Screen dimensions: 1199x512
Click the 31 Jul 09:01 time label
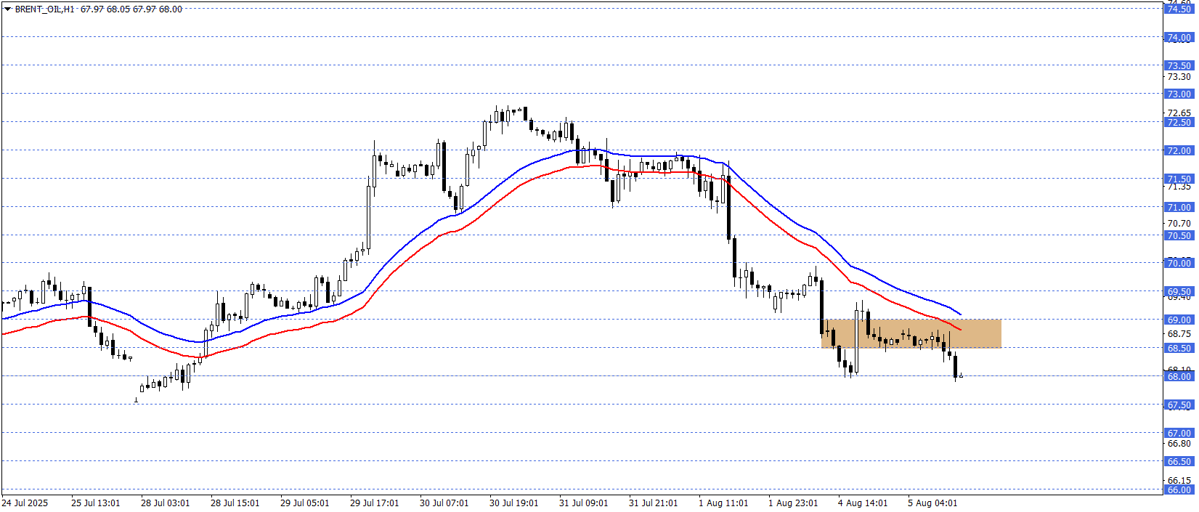point(584,503)
